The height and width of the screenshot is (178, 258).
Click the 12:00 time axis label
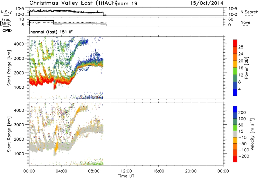(x=126, y=171)
